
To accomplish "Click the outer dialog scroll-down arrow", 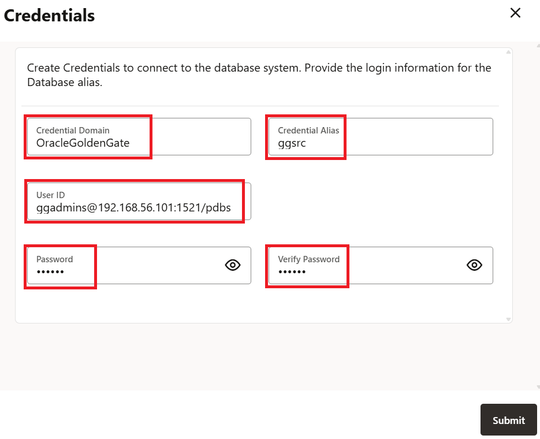I will click(537, 386).
